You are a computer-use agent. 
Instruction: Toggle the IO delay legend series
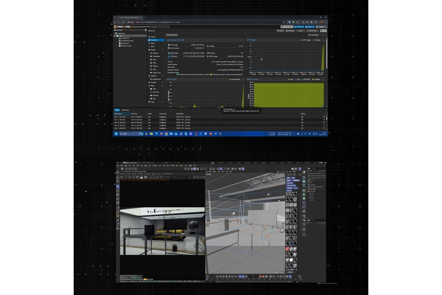316,40
